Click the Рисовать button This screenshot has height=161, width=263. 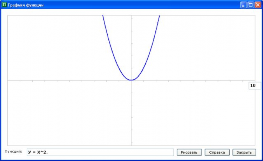coord(189,152)
